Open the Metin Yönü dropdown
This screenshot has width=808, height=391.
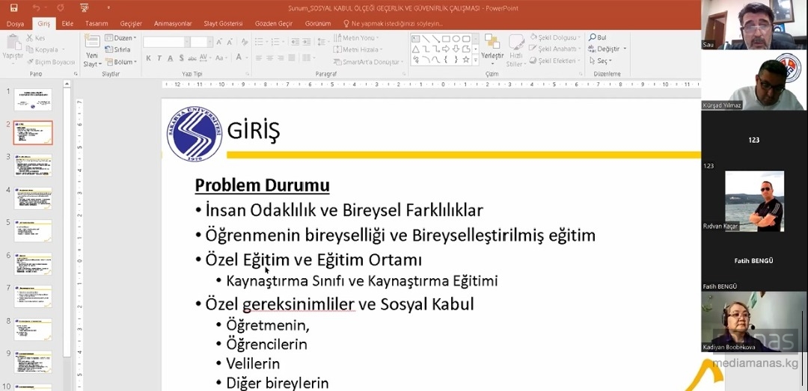coord(358,38)
